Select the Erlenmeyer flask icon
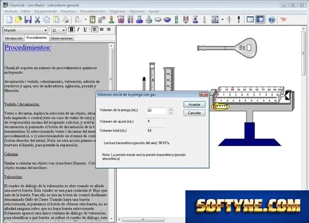The height and width of the screenshot is (223, 309). (139, 20)
